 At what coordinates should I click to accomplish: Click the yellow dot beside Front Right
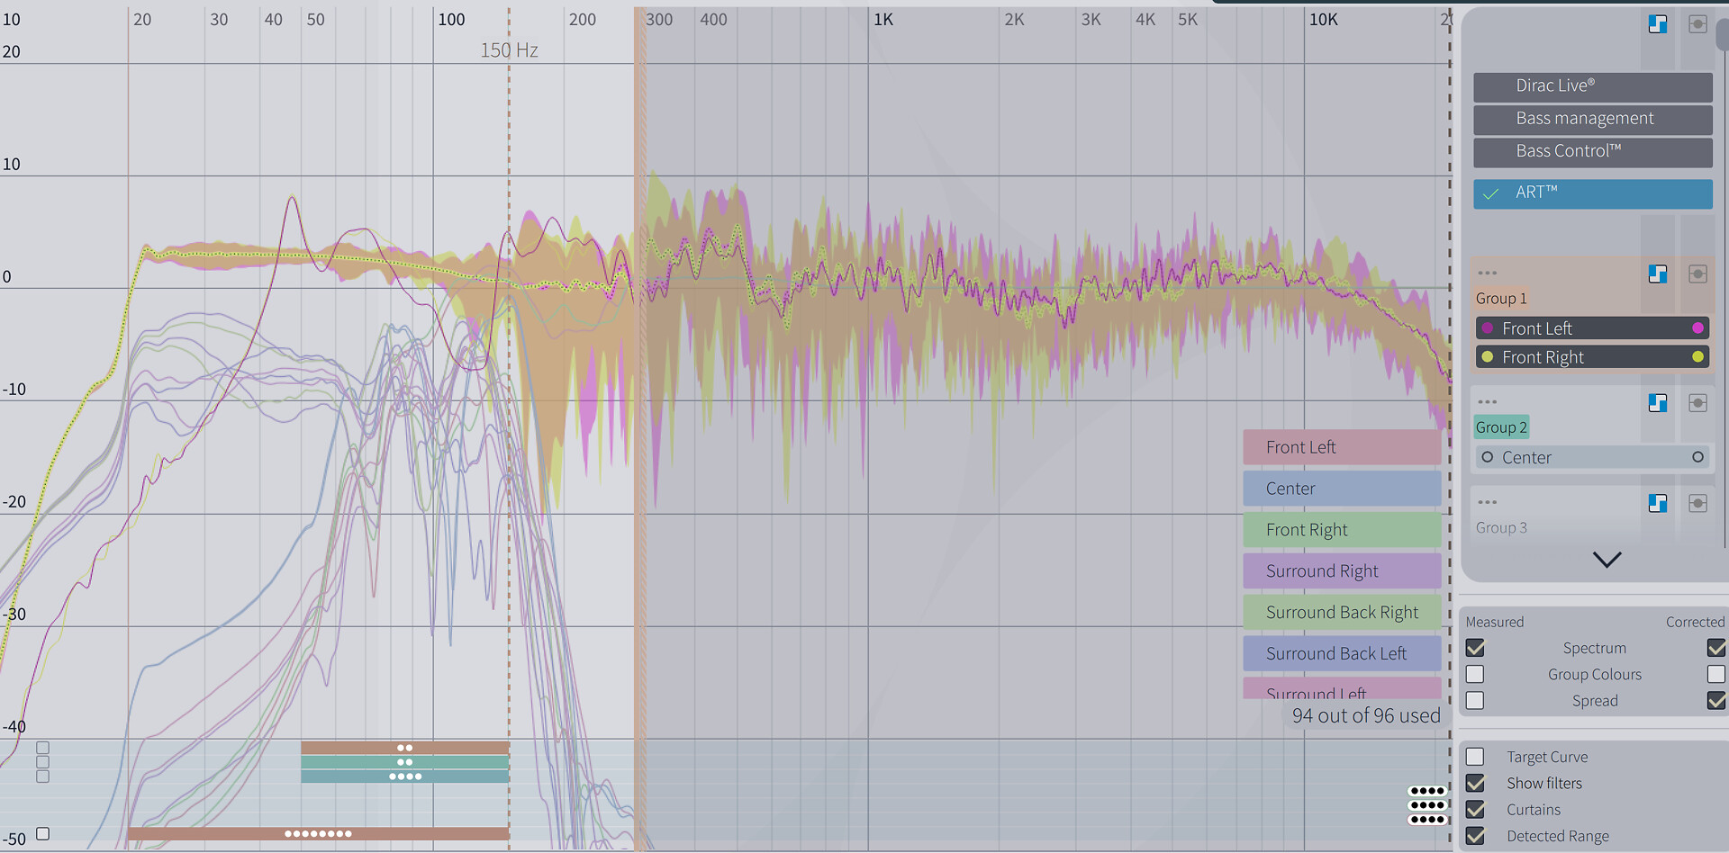(x=1697, y=357)
